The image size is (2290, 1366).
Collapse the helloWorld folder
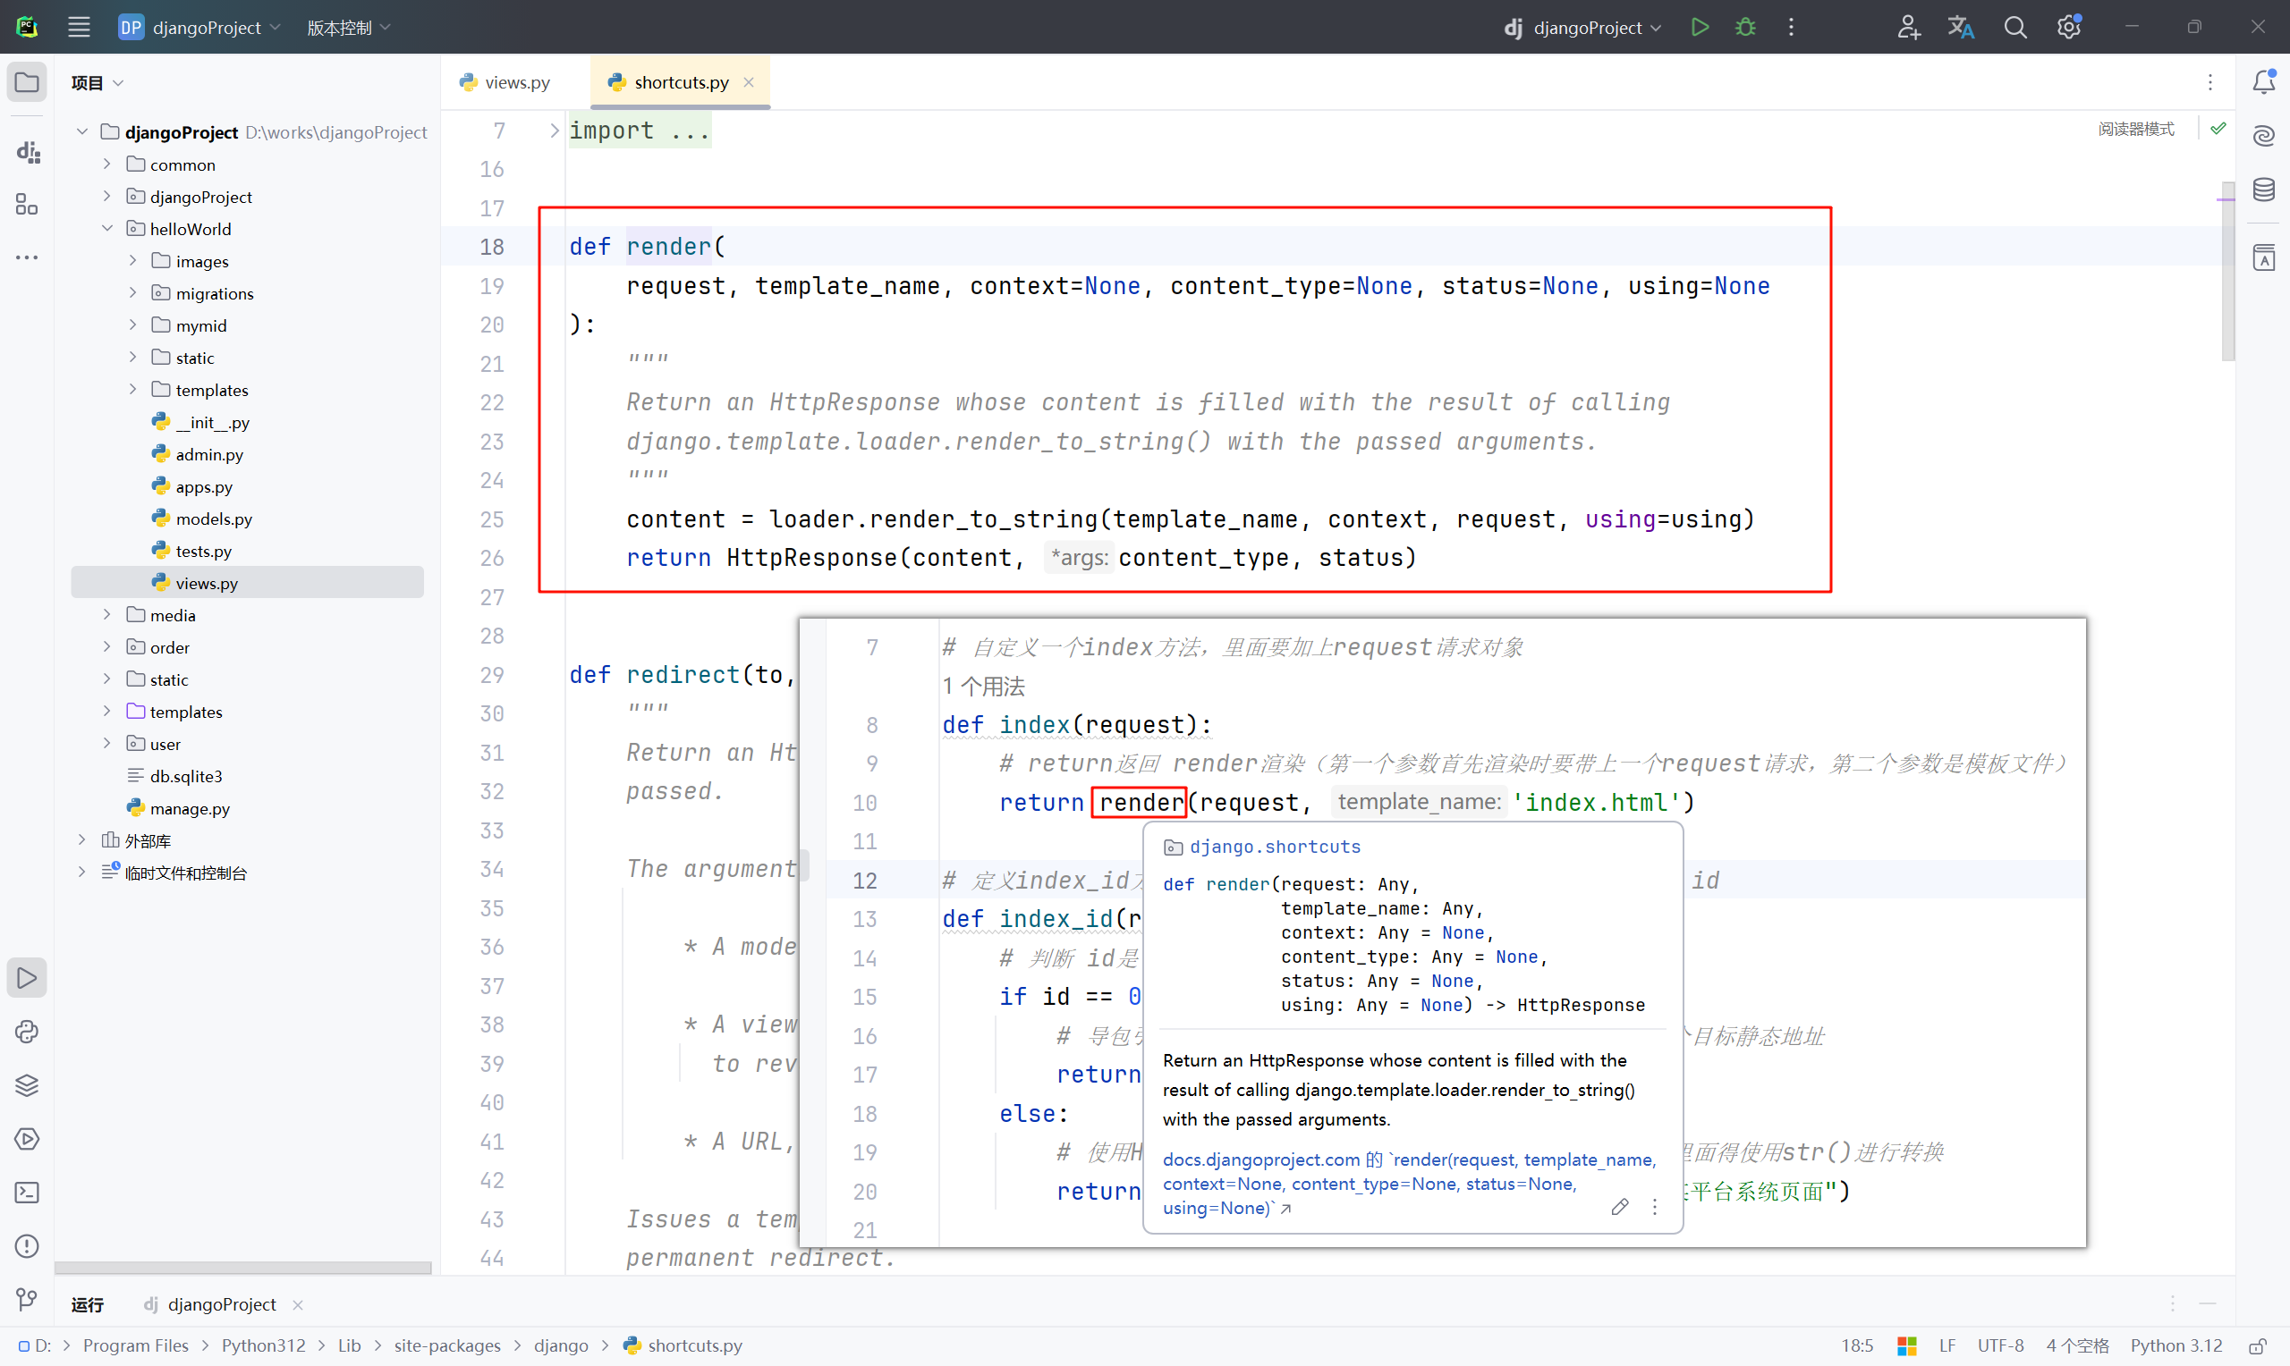coord(106,228)
